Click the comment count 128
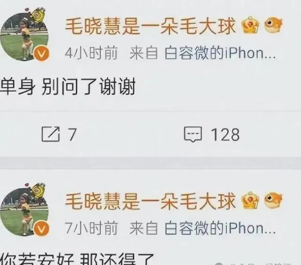The height and width of the screenshot is (265, 301). coord(225,134)
